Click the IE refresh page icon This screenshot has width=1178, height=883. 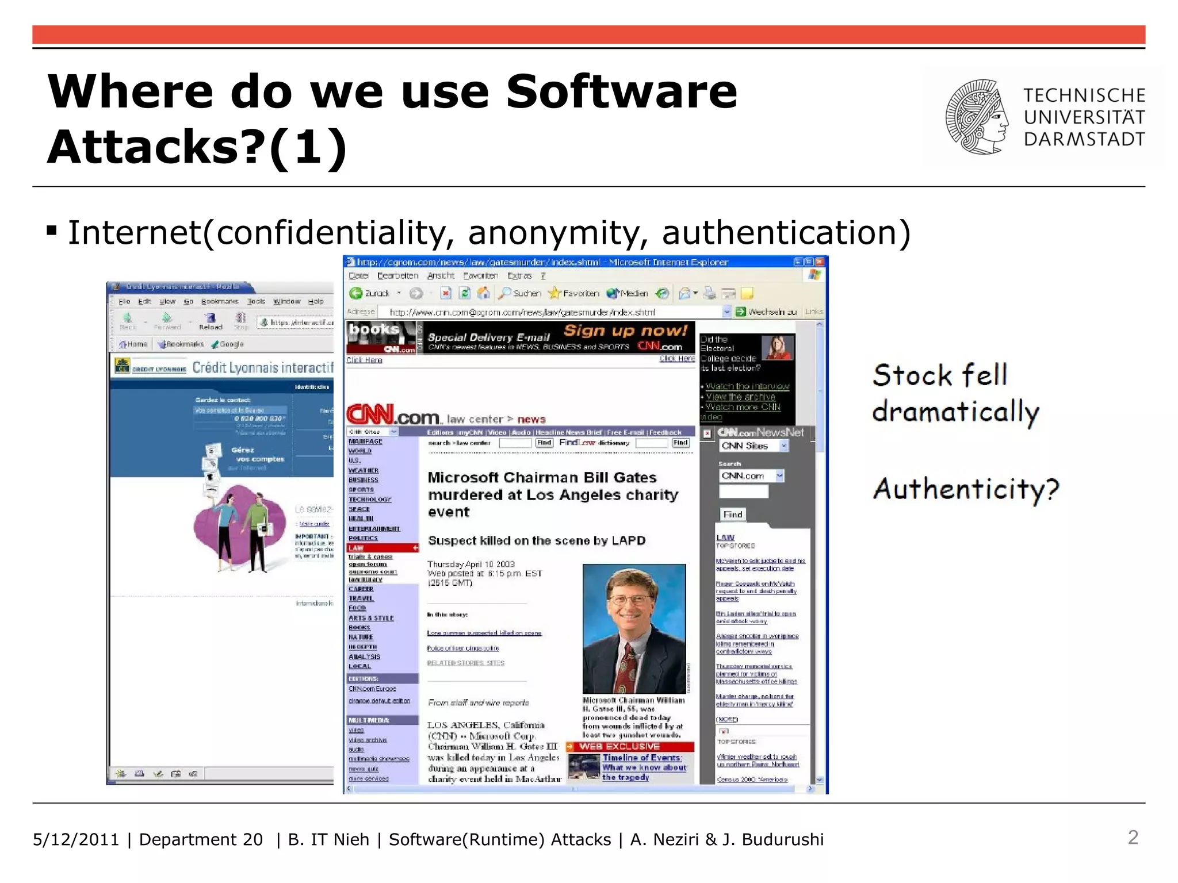click(x=465, y=294)
